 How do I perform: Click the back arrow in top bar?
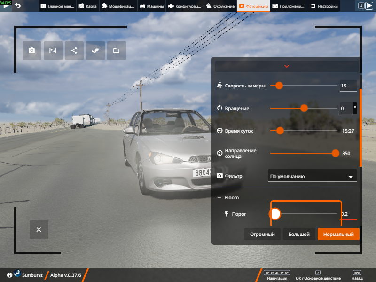point(18,5)
